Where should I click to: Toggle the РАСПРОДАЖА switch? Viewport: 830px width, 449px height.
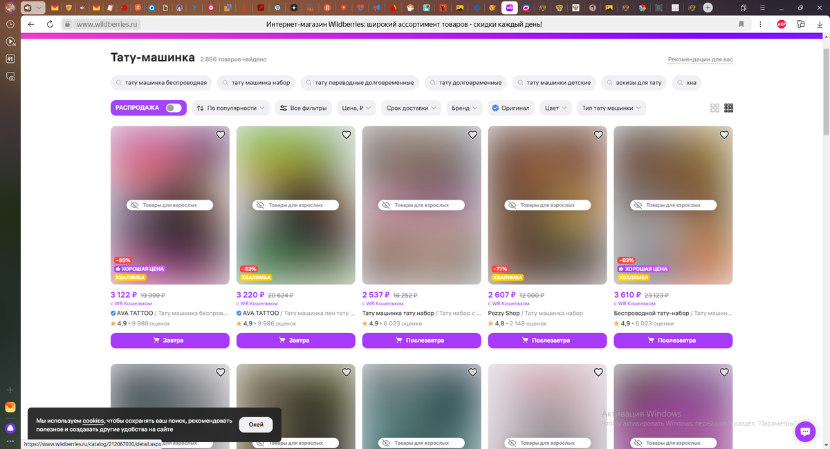pyautogui.click(x=174, y=108)
